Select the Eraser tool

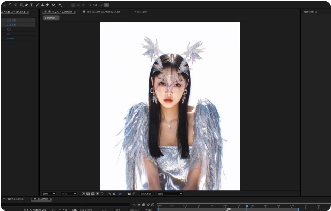click(47, 5)
